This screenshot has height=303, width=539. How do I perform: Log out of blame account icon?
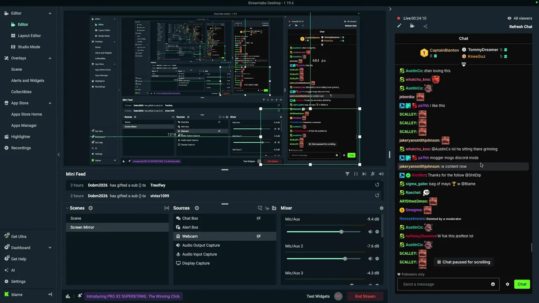click(x=50, y=295)
